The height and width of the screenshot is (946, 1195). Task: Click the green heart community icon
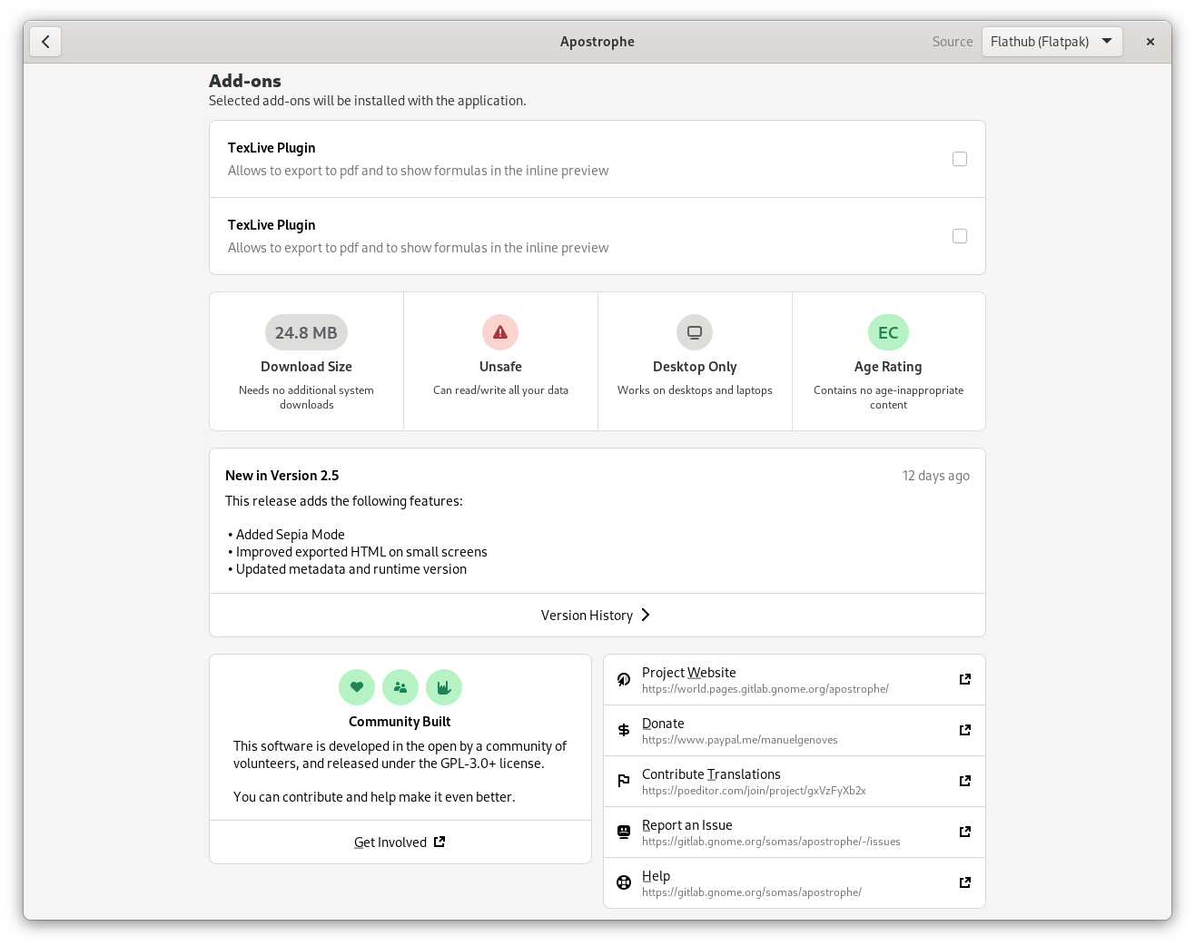point(357,687)
